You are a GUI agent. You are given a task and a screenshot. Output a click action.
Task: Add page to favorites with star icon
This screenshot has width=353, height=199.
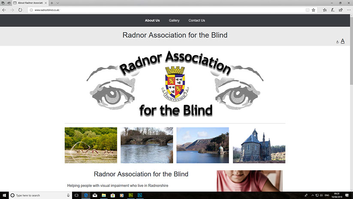[314, 10]
